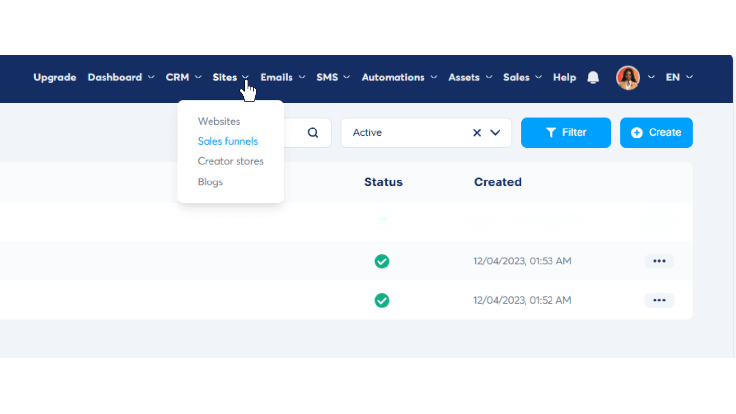
Task: Open three-dot menu for 01:52 AM row
Action: coord(659,300)
